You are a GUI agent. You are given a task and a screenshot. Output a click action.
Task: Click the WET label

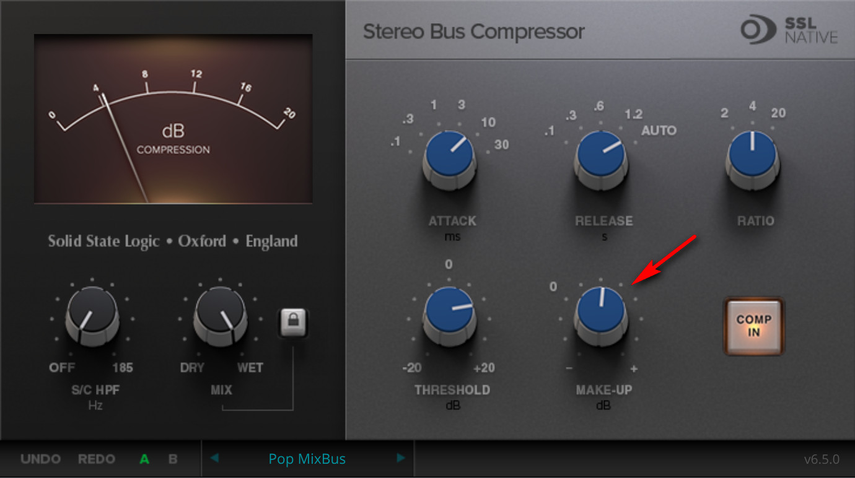click(x=250, y=368)
